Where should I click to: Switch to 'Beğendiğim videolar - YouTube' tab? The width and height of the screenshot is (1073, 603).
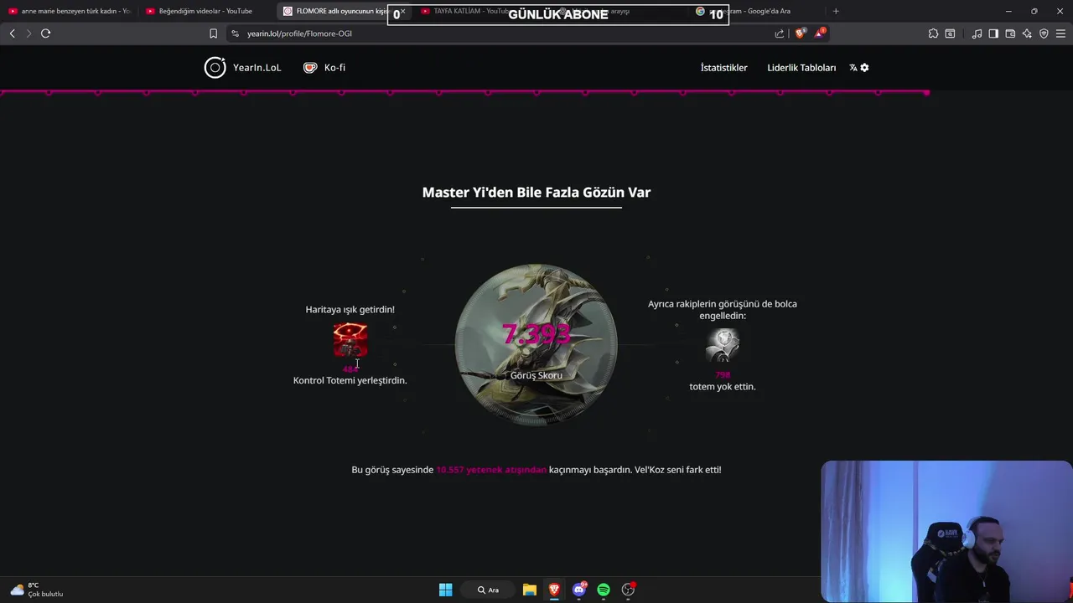coord(205,11)
